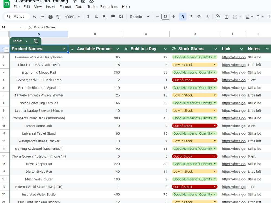
Task: Click the Strikethrough icon
Action: point(199,17)
